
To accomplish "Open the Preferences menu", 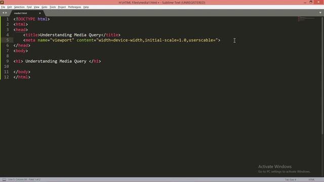I will (x=74, y=7).
